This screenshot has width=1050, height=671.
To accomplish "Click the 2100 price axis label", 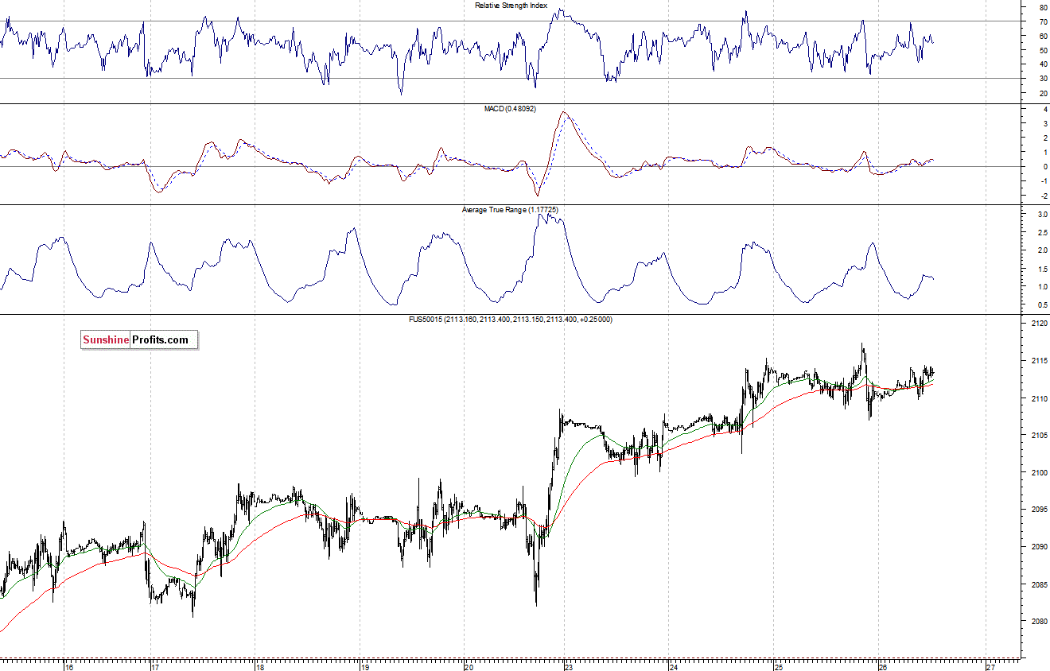I will pos(1038,473).
